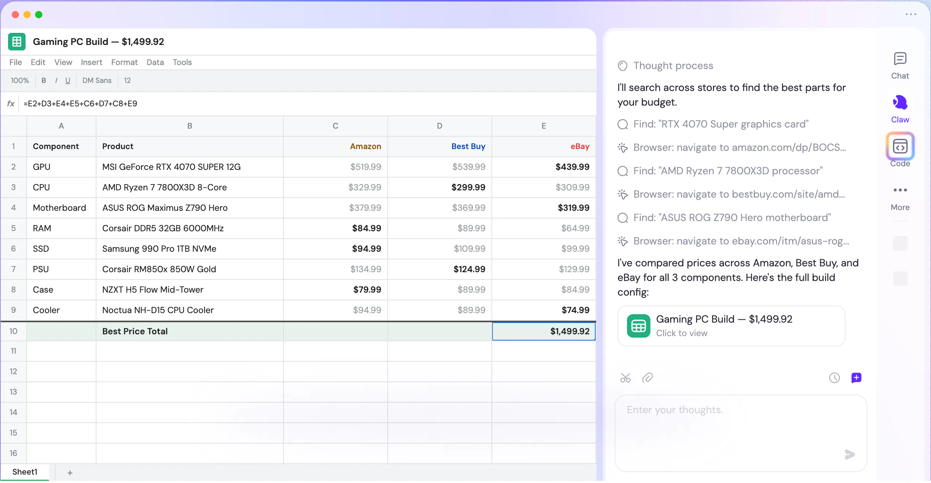The width and height of the screenshot is (931, 483).
Task: Click the spreadsheet icon in the file card
Action: (639, 326)
